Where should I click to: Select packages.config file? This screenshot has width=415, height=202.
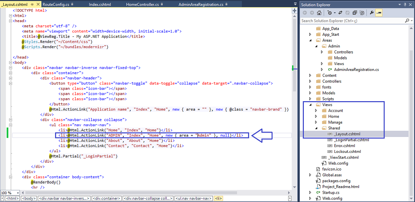pos(336,181)
